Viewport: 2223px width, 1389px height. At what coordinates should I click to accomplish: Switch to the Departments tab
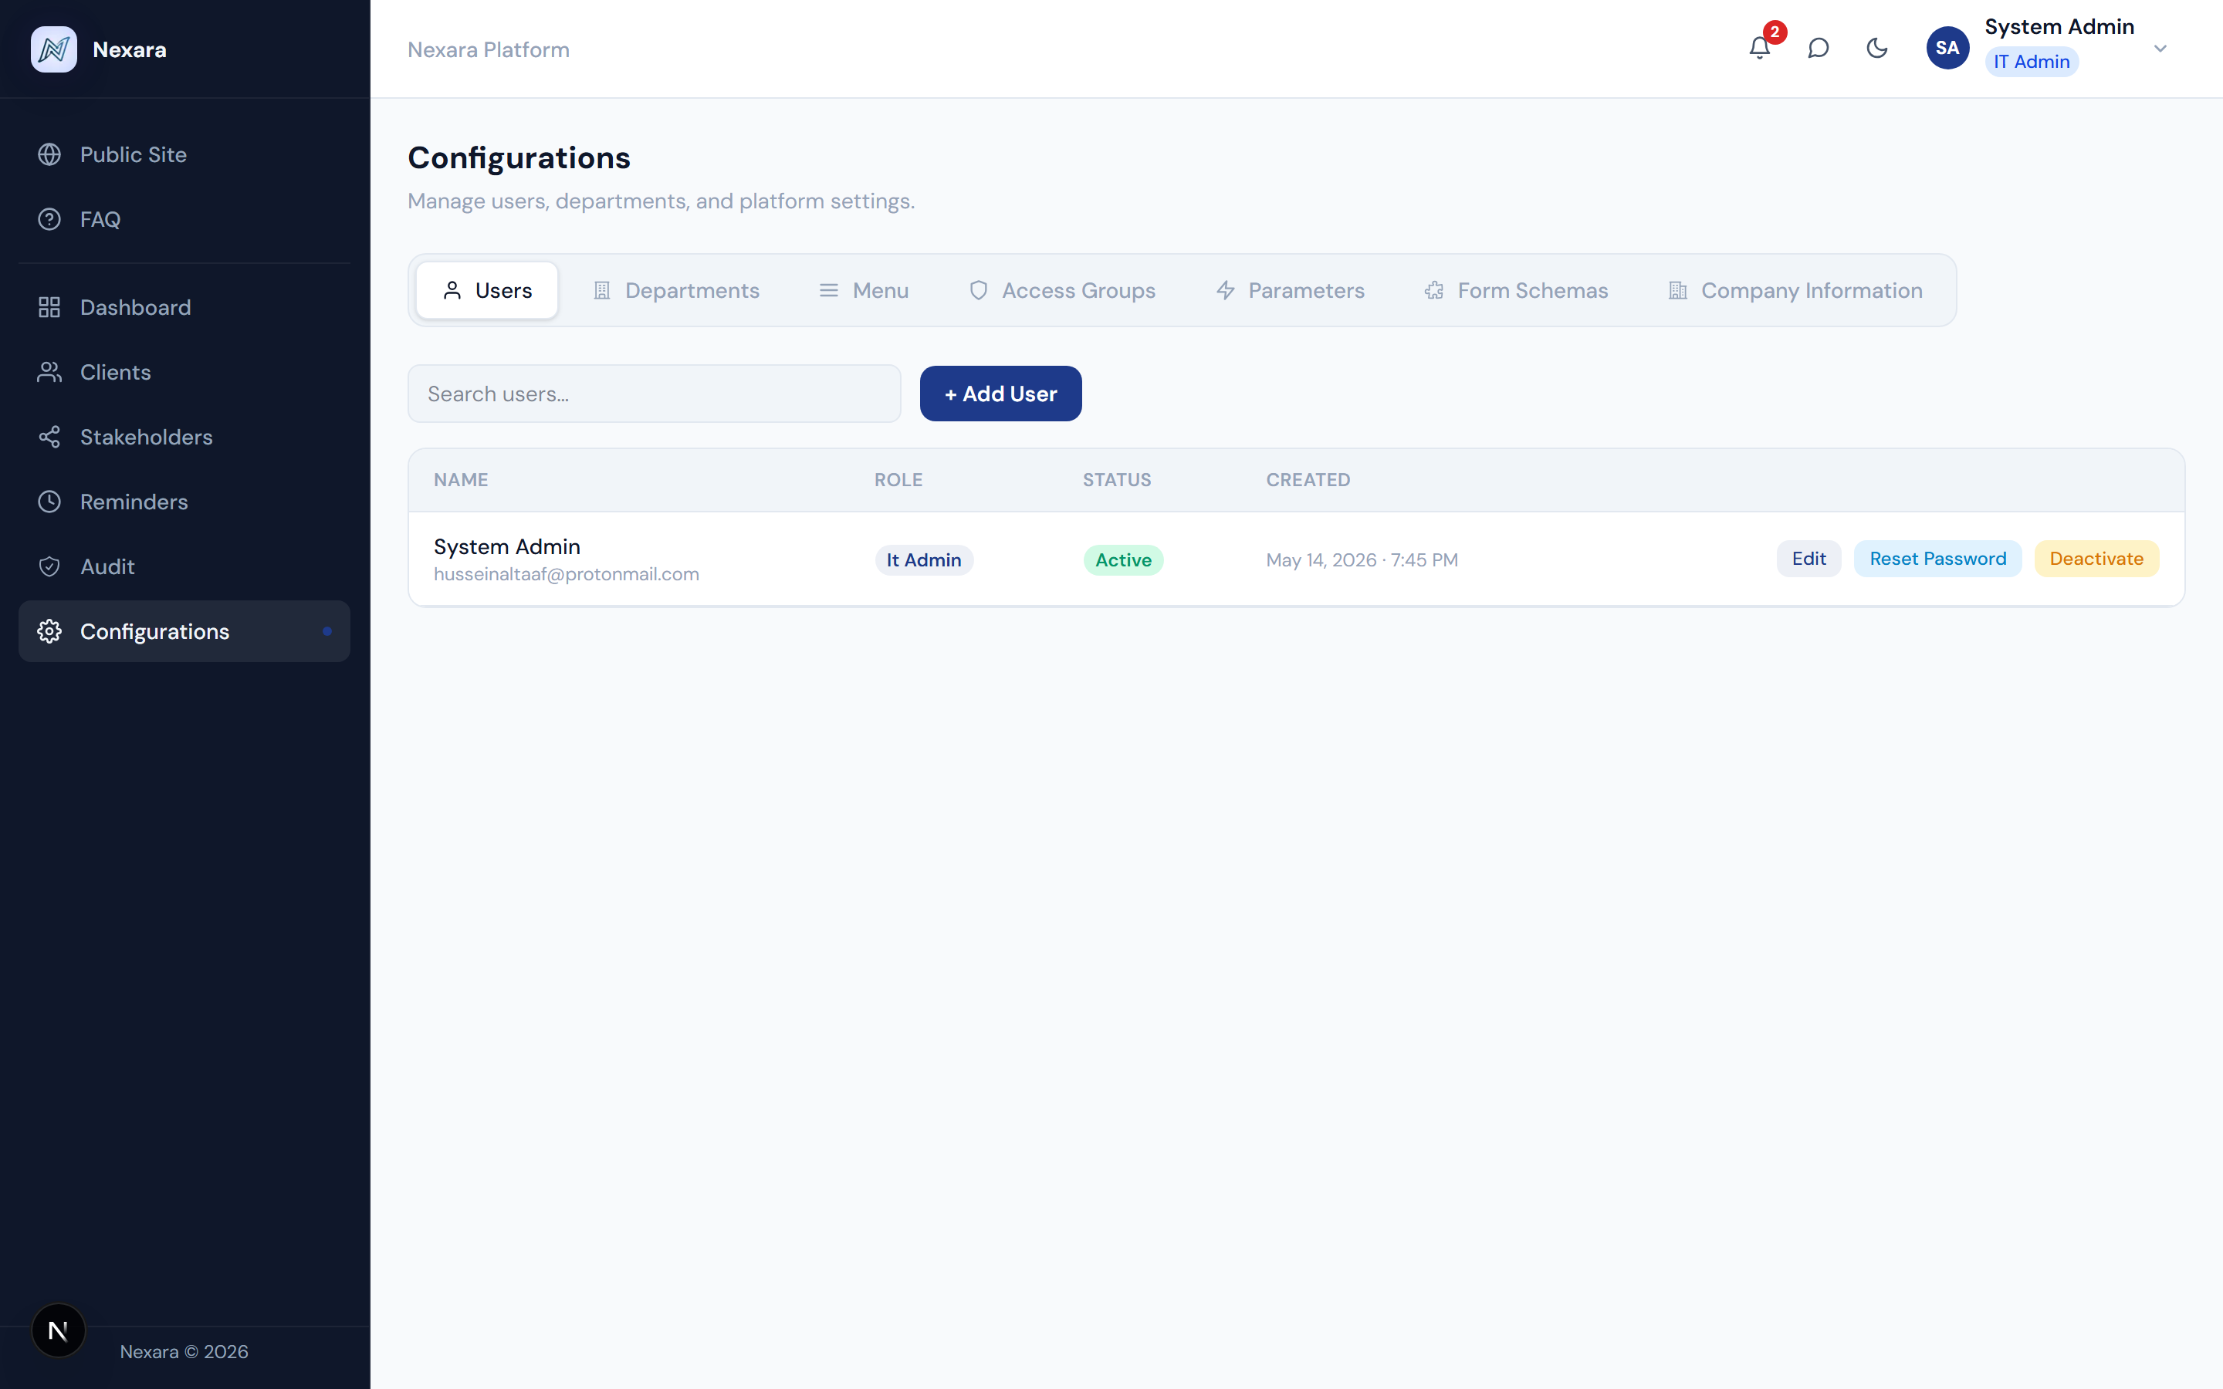click(676, 290)
